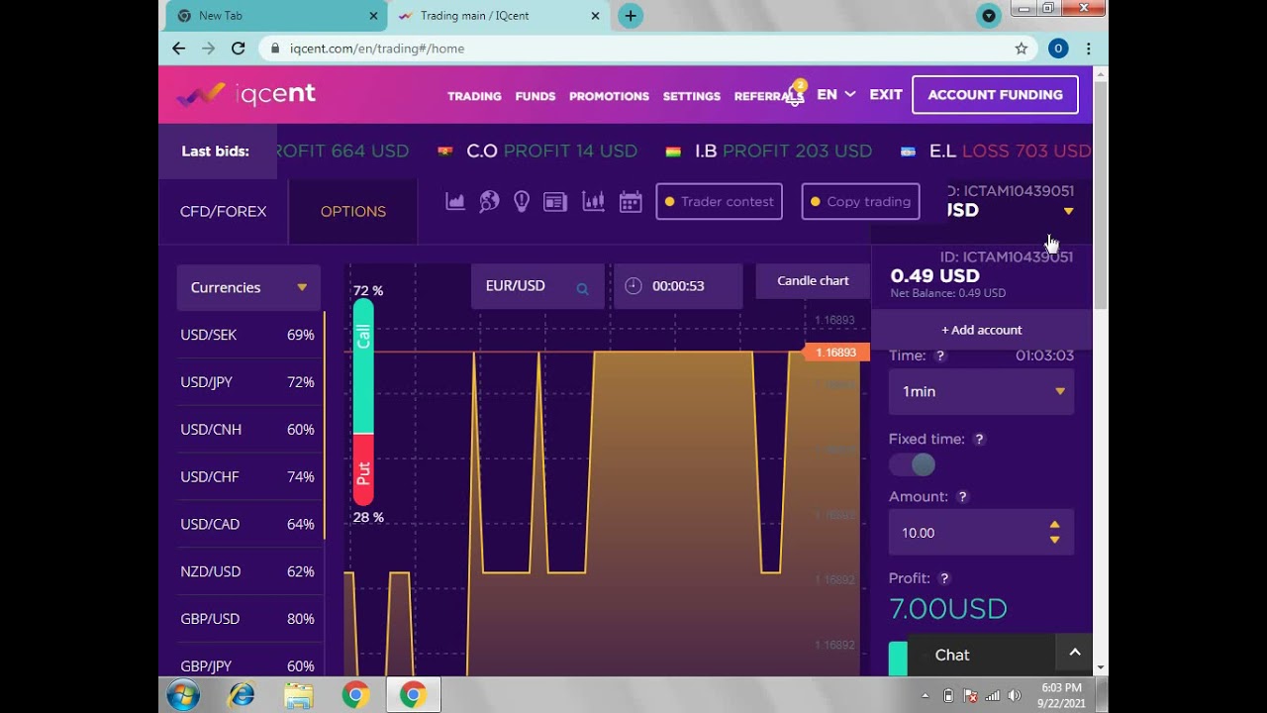Click the help icon next to Amount
This screenshot has width=1267, height=713.
[962, 497]
